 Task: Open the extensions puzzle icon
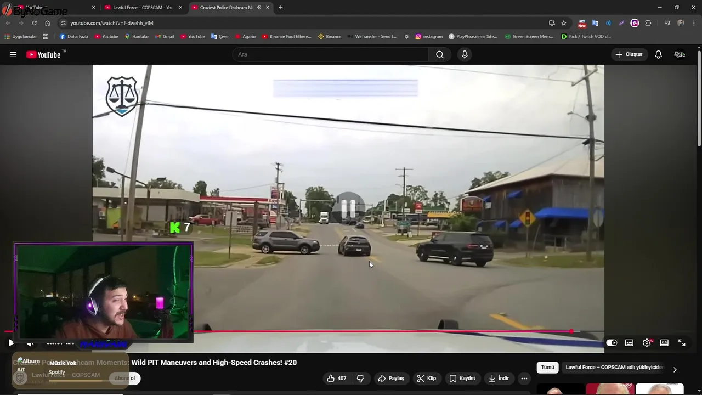[648, 23]
